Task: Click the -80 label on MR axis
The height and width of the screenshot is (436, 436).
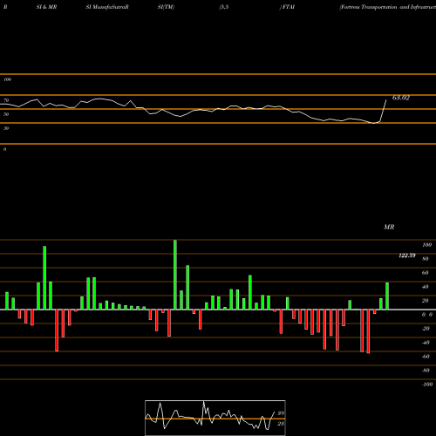Action: tap(426, 371)
